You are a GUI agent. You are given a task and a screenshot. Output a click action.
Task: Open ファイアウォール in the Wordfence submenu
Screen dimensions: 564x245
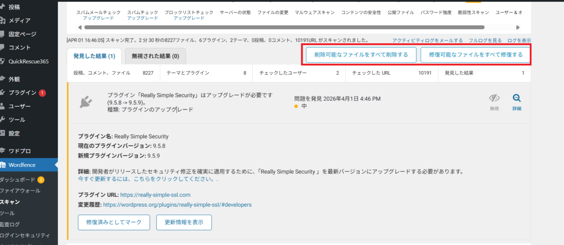click(x=20, y=191)
